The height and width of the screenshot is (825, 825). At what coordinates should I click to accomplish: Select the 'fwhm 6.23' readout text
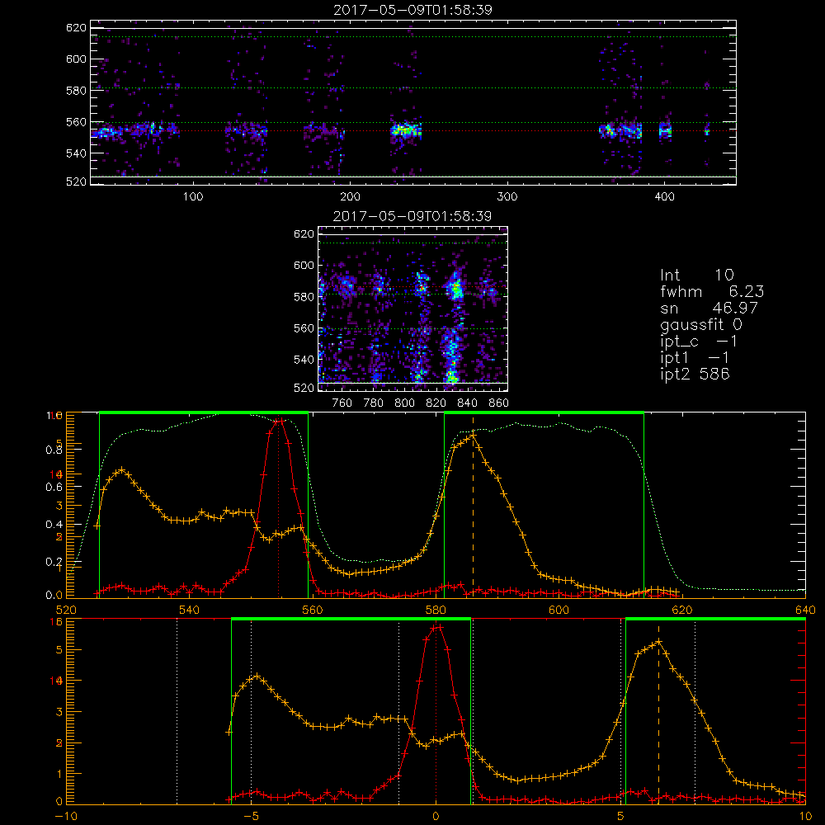pyautogui.click(x=712, y=291)
